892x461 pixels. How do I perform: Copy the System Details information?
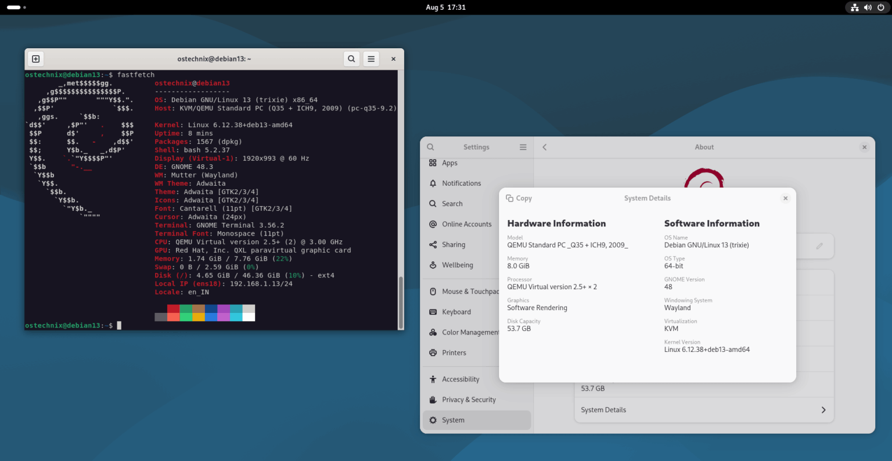tap(519, 198)
